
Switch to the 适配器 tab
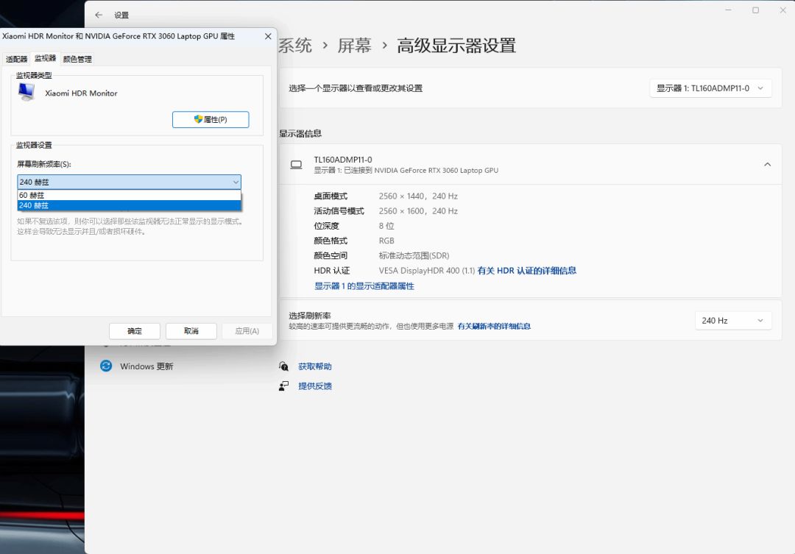tap(16, 59)
